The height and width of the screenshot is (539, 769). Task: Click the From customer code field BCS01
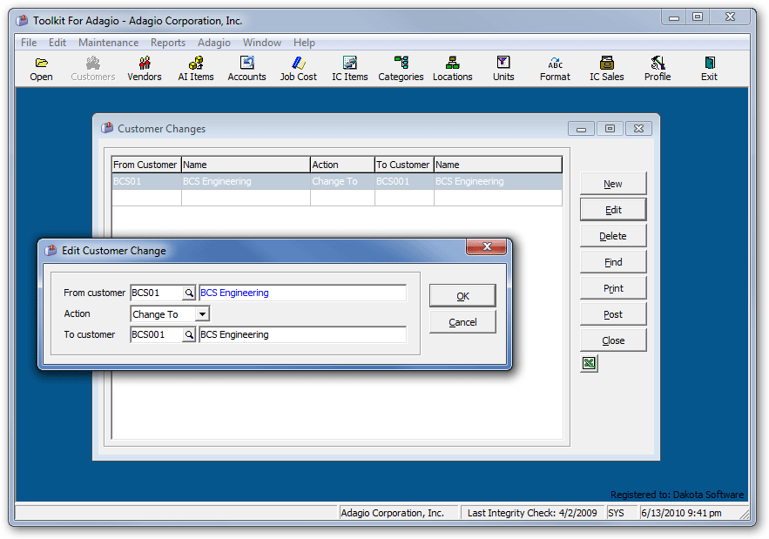(157, 293)
